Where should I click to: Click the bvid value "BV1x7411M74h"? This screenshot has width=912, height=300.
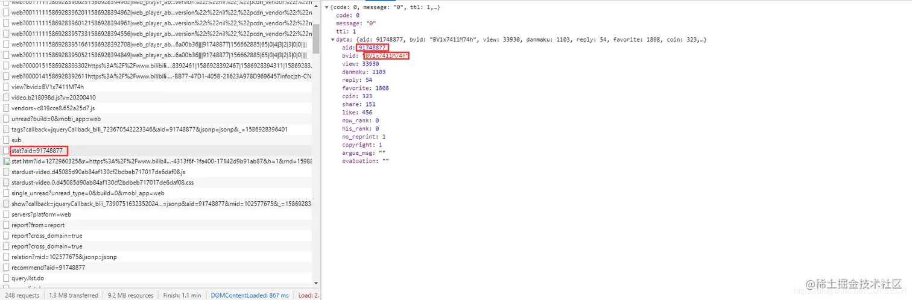[x=386, y=55]
